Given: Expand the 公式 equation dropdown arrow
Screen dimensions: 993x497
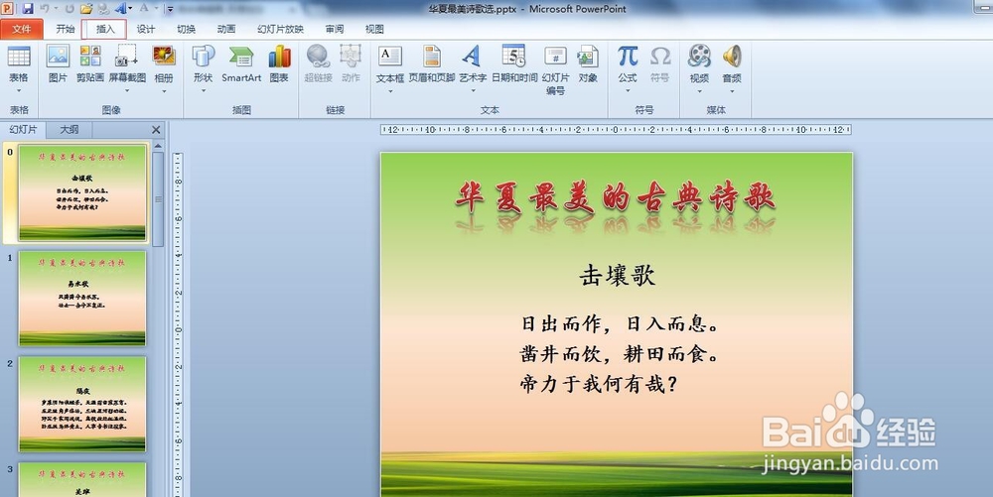Looking at the screenshot, I should [628, 91].
